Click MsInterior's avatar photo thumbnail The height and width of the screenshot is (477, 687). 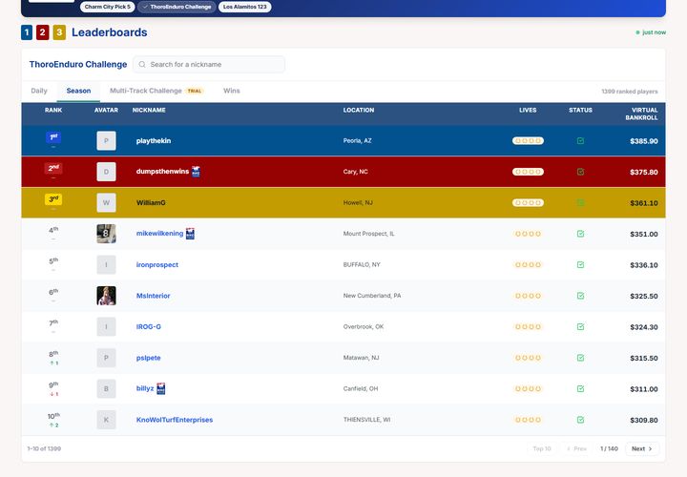coord(106,296)
